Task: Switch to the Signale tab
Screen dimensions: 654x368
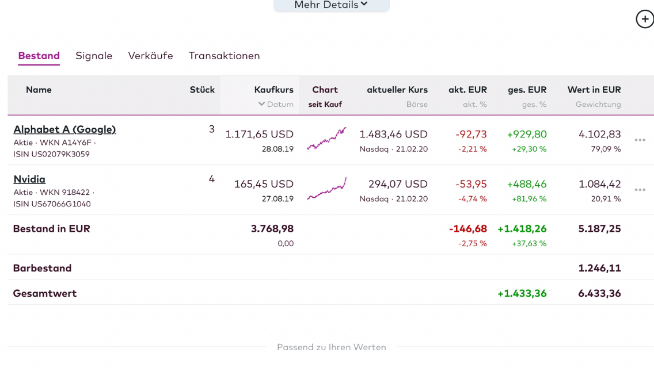Action: pyautogui.click(x=94, y=56)
